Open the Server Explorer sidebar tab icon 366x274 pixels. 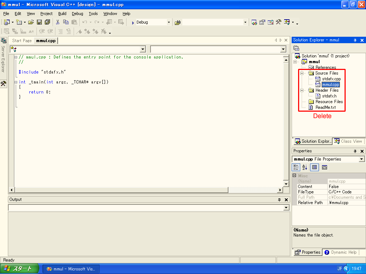[x=4, y=41]
